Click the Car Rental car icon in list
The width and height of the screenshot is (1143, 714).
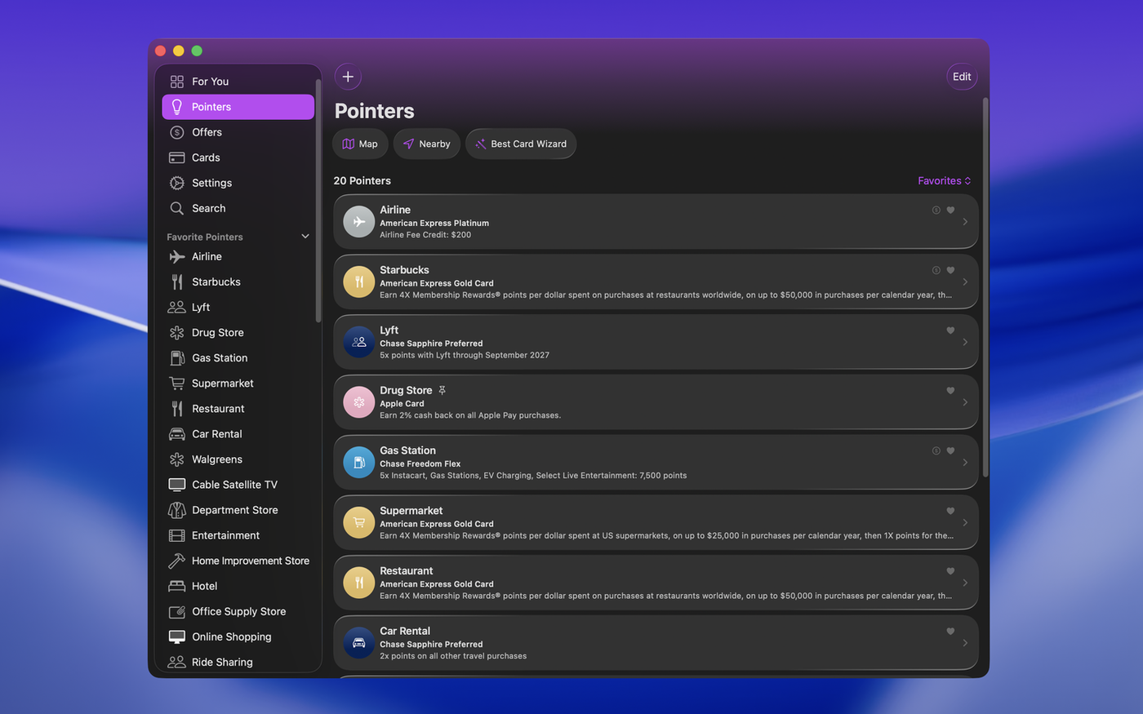(358, 643)
